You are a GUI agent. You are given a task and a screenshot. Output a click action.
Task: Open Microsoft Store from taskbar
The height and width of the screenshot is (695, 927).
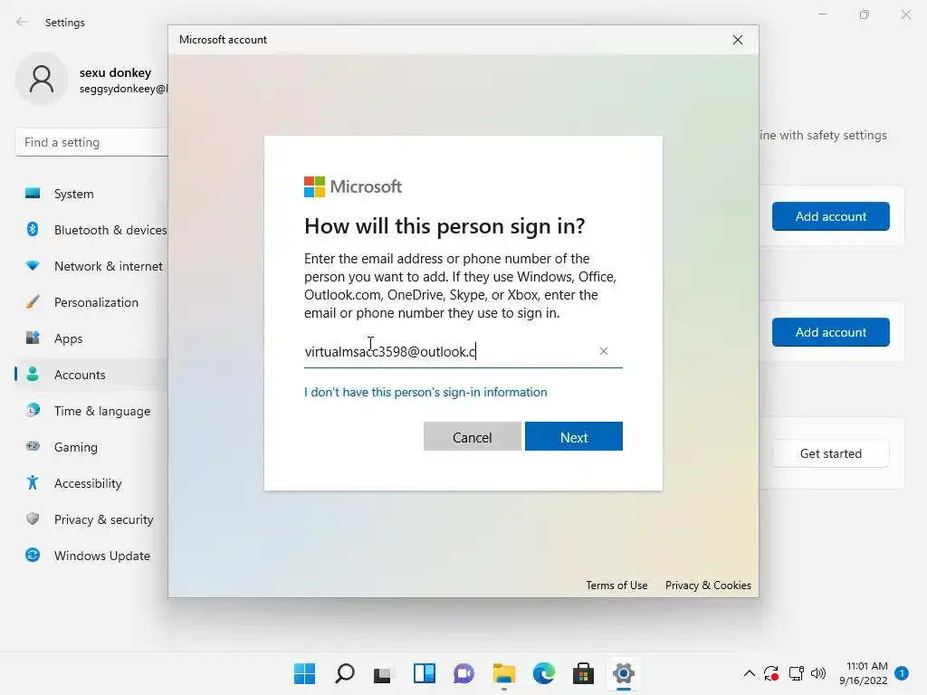[x=583, y=673]
